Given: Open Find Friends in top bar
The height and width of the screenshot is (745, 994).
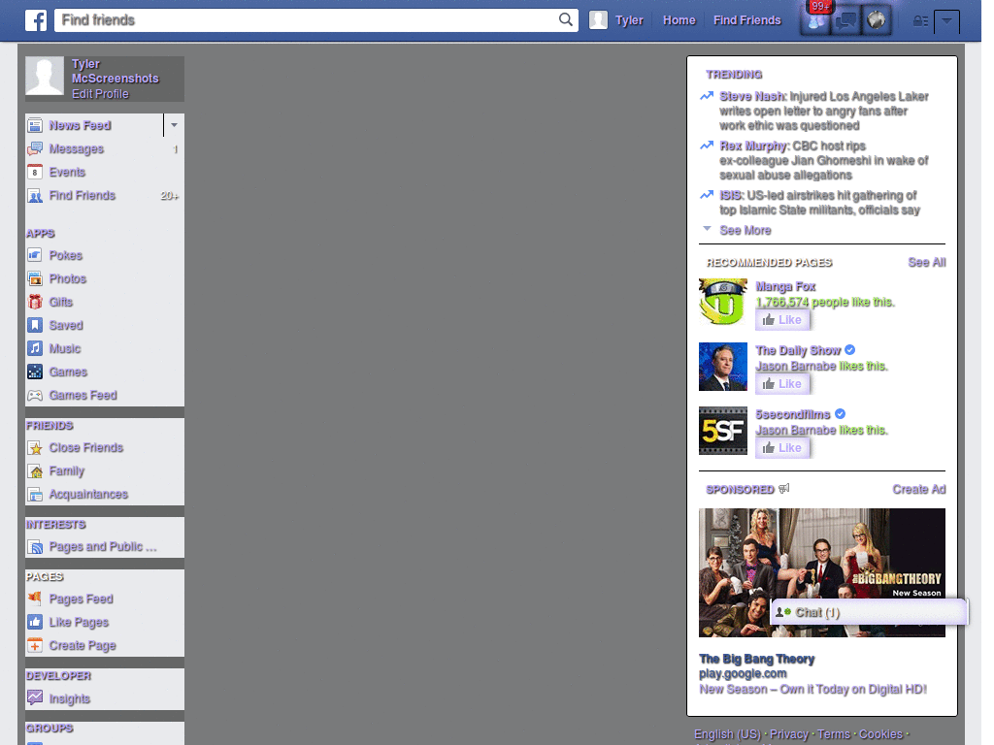Looking at the screenshot, I should 746,20.
